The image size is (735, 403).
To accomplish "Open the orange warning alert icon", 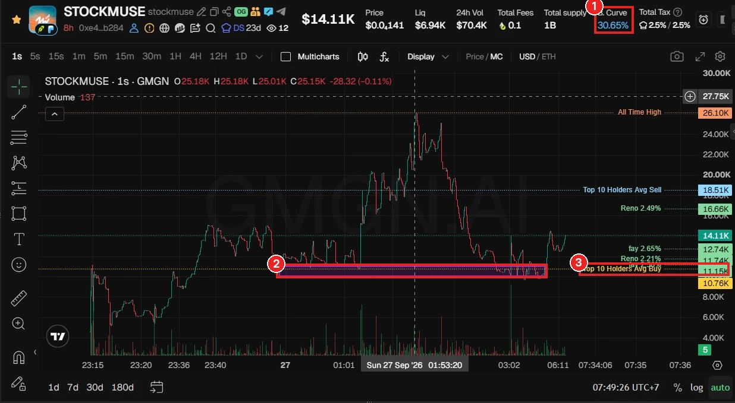I will [149, 28].
